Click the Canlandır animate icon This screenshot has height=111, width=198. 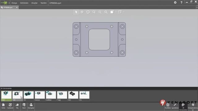pos(10,106)
